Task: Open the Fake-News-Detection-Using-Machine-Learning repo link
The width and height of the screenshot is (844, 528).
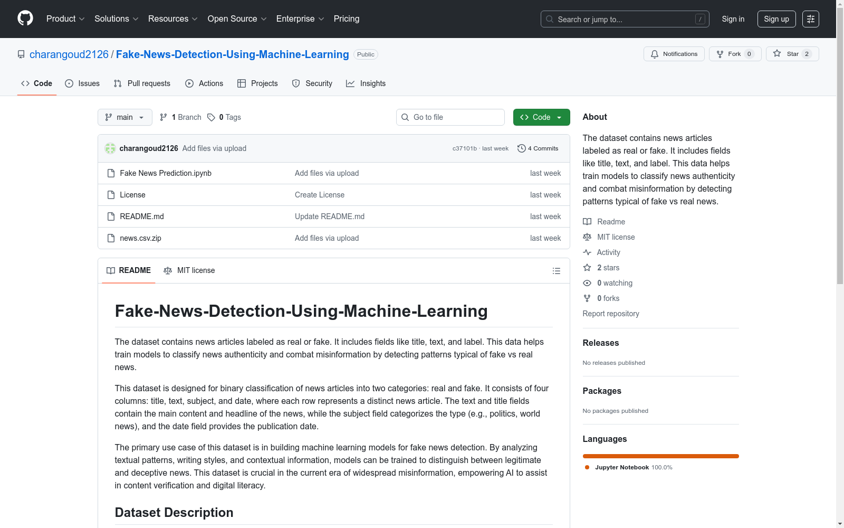Action: coord(233,54)
